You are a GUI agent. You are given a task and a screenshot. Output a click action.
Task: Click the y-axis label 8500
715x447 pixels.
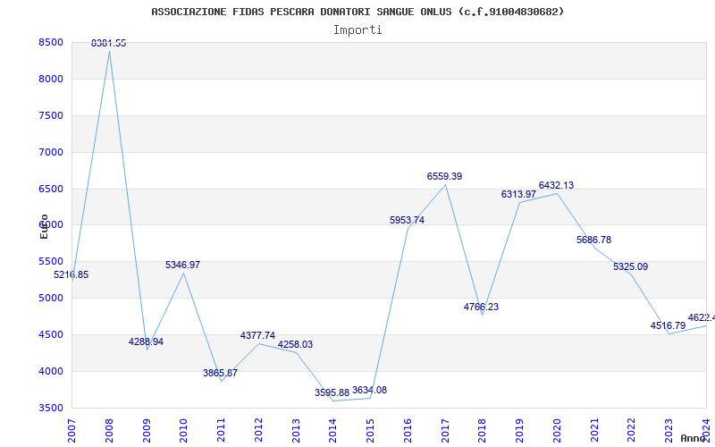[51, 42]
